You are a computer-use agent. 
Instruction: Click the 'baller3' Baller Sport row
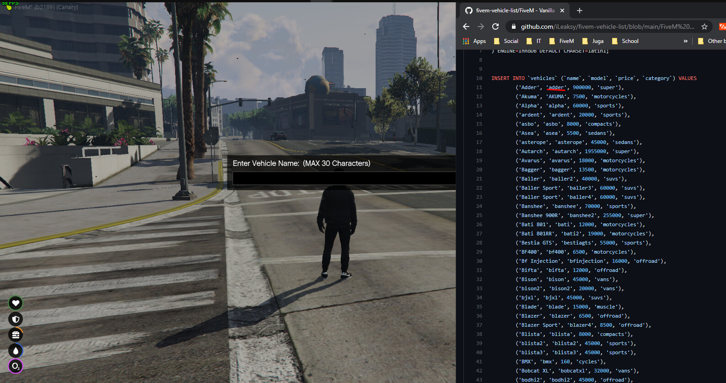pyautogui.click(x=580, y=188)
